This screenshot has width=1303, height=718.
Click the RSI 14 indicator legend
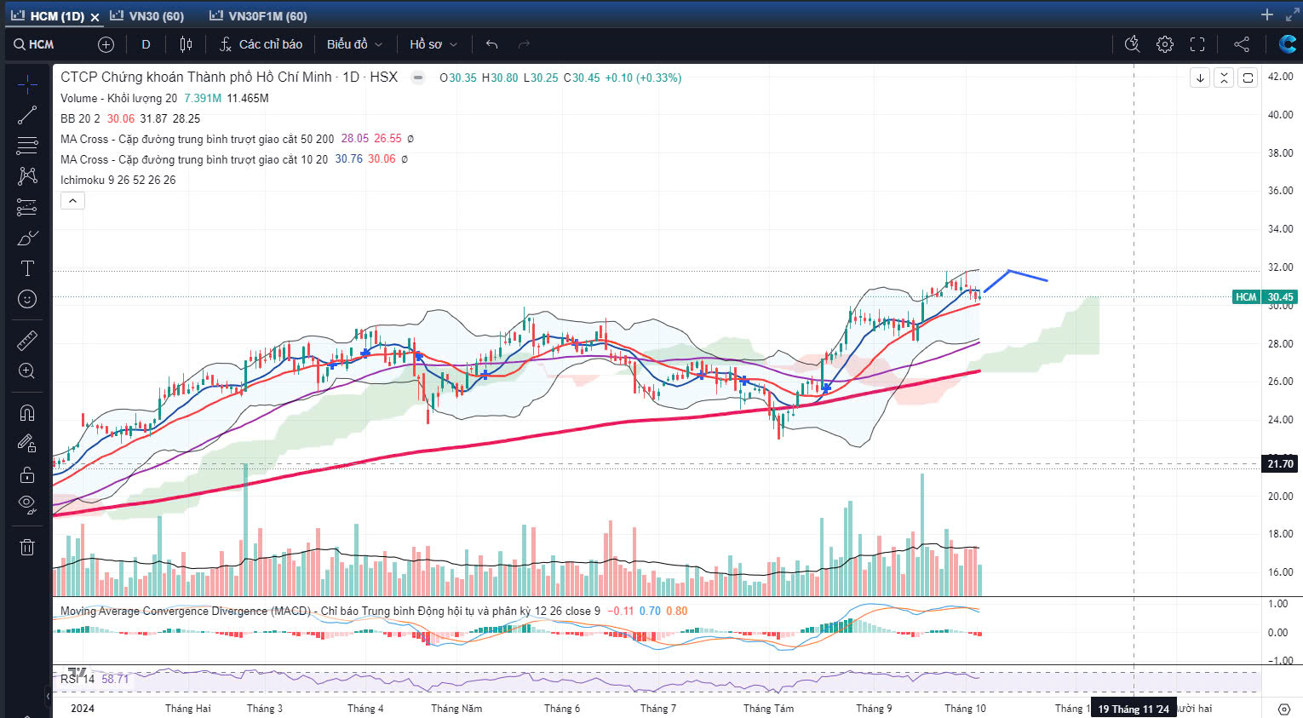point(77,679)
